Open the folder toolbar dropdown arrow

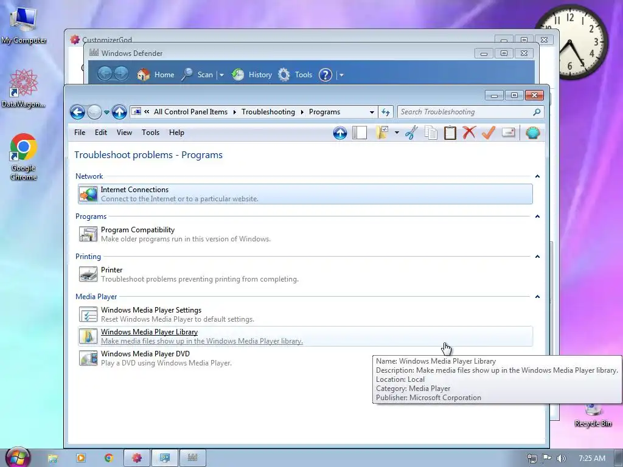pyautogui.click(x=397, y=133)
